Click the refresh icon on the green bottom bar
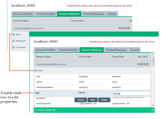The width and height of the screenshot is (163, 119). pyautogui.click(x=152, y=110)
